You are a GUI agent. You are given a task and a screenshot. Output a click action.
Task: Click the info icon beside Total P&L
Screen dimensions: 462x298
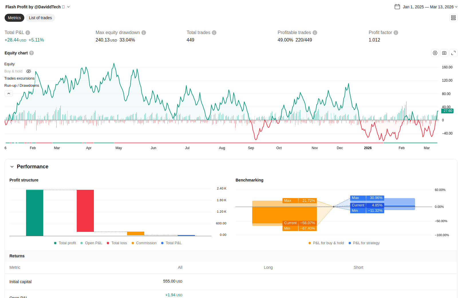[x=28, y=33]
